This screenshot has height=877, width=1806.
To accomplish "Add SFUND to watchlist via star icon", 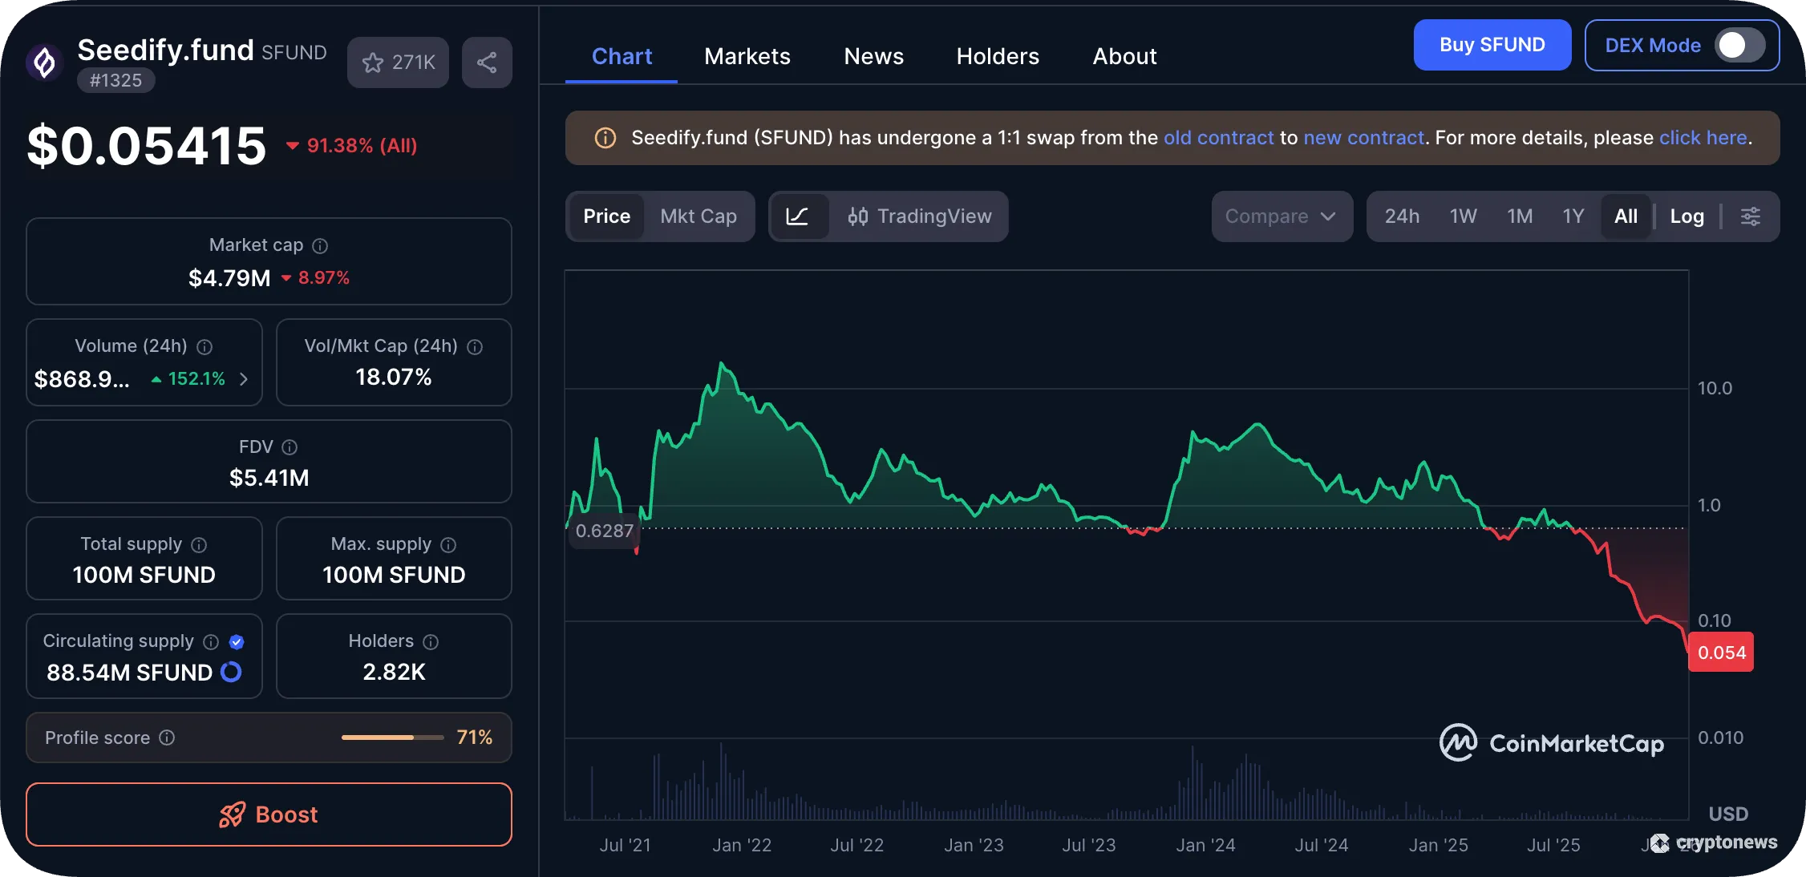I will tap(373, 62).
